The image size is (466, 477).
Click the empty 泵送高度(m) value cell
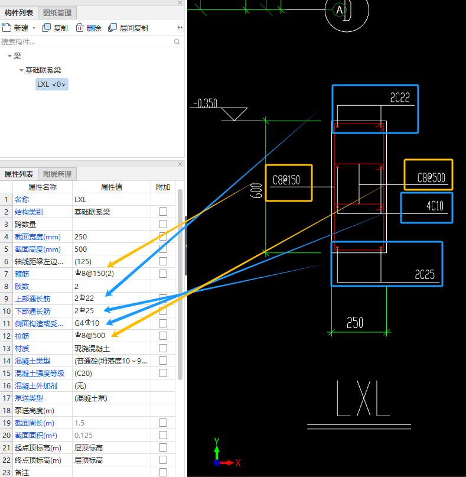(112, 410)
